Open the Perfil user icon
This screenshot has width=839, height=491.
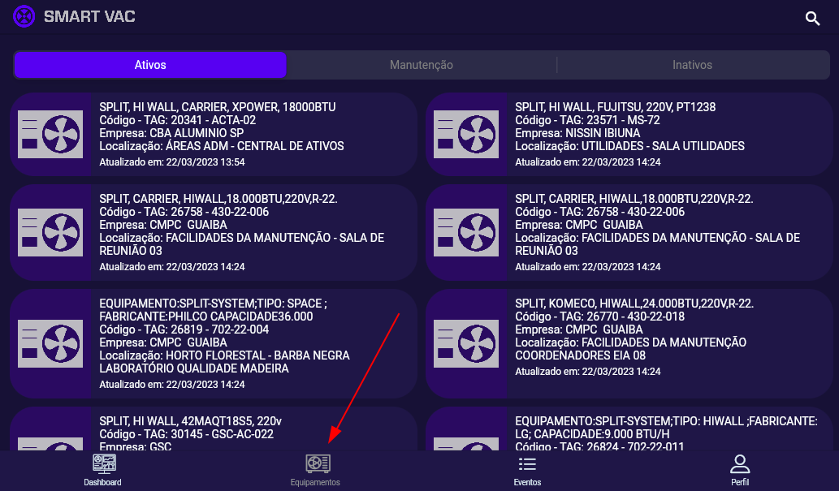(739, 464)
